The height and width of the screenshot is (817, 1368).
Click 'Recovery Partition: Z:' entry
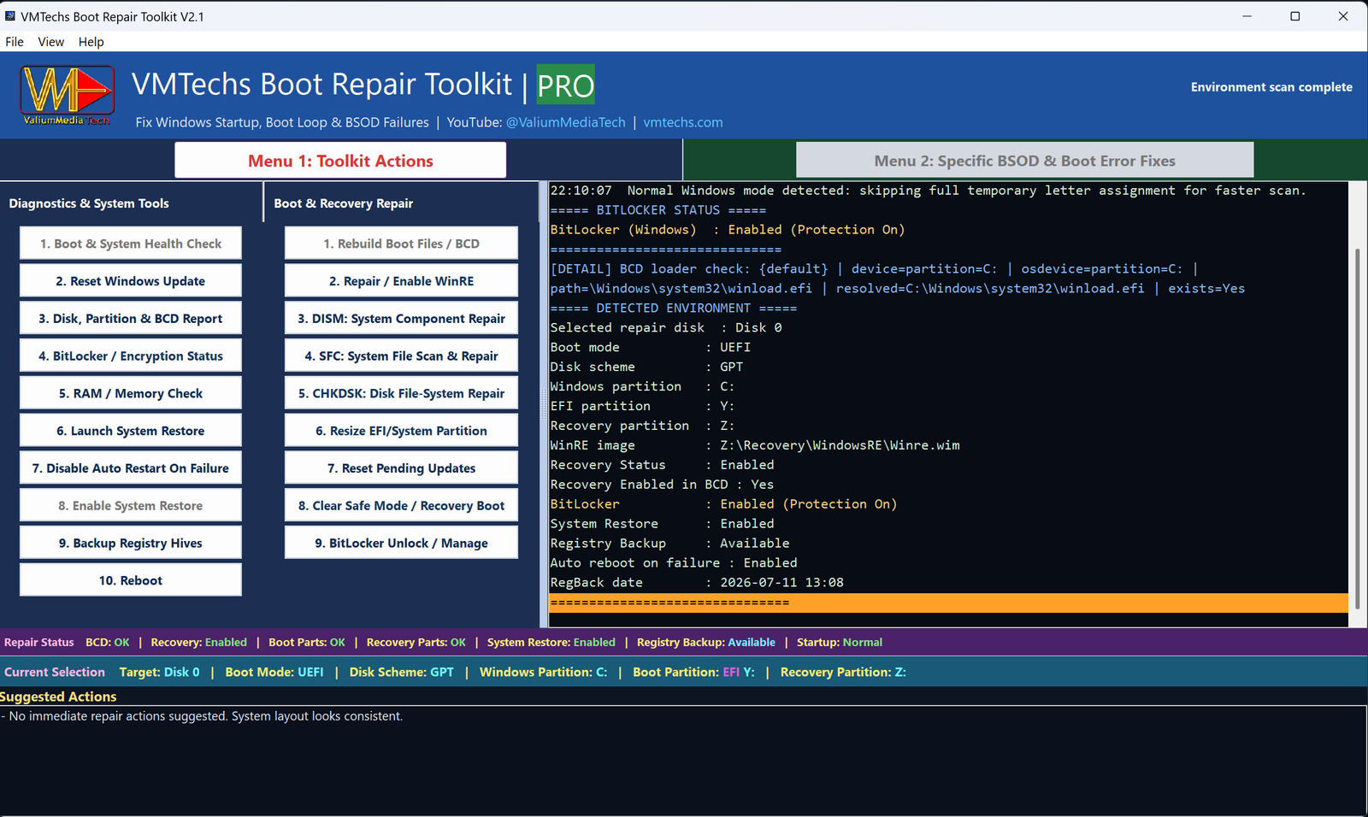(x=843, y=673)
